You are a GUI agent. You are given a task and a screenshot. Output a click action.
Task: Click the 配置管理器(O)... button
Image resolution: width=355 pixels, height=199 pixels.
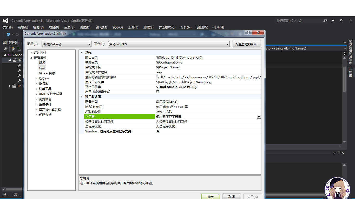click(247, 44)
